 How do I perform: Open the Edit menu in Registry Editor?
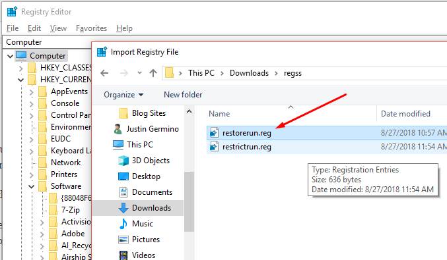(x=34, y=28)
